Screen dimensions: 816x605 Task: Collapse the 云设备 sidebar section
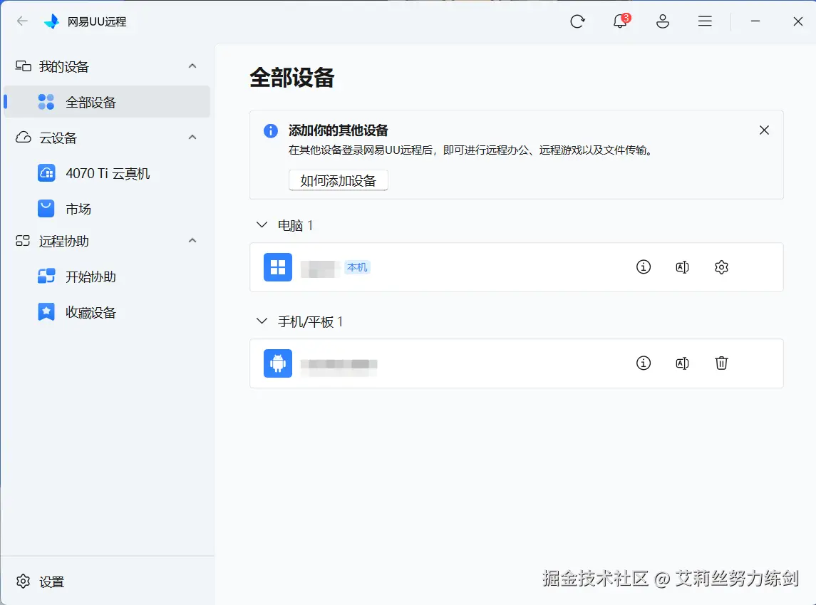click(x=192, y=138)
